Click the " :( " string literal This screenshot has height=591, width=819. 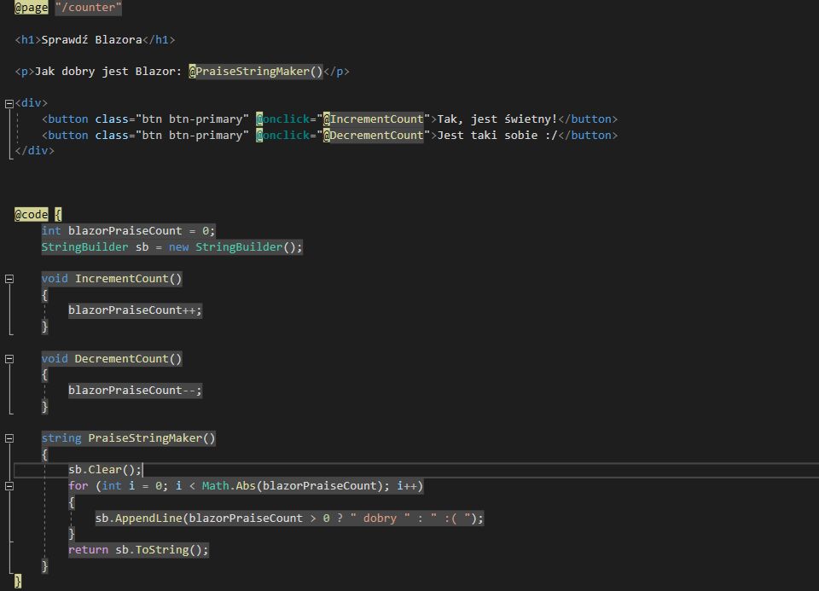(450, 518)
